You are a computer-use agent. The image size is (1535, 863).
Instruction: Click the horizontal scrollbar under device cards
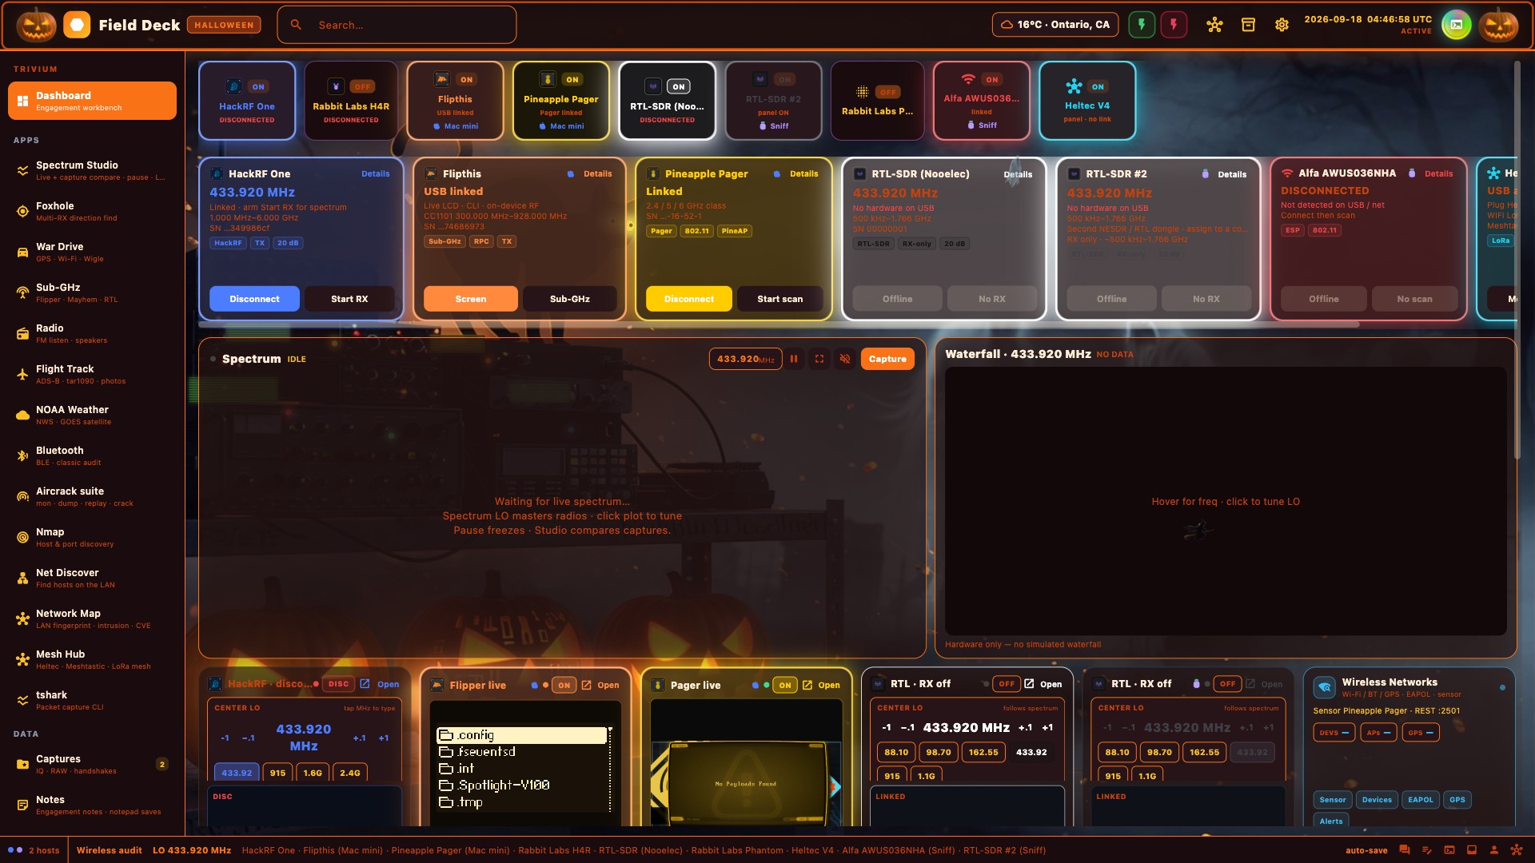click(779, 324)
